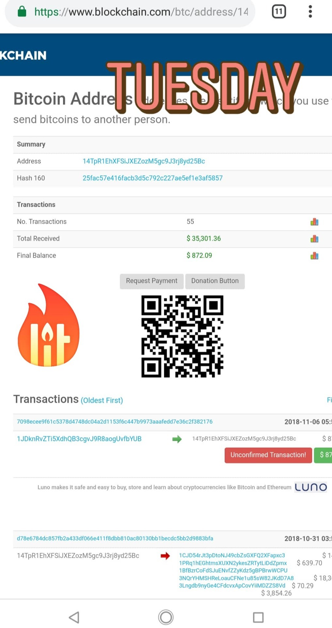Click the Unconfirmed Transaction! button
The height and width of the screenshot is (628, 332).
tap(268, 455)
